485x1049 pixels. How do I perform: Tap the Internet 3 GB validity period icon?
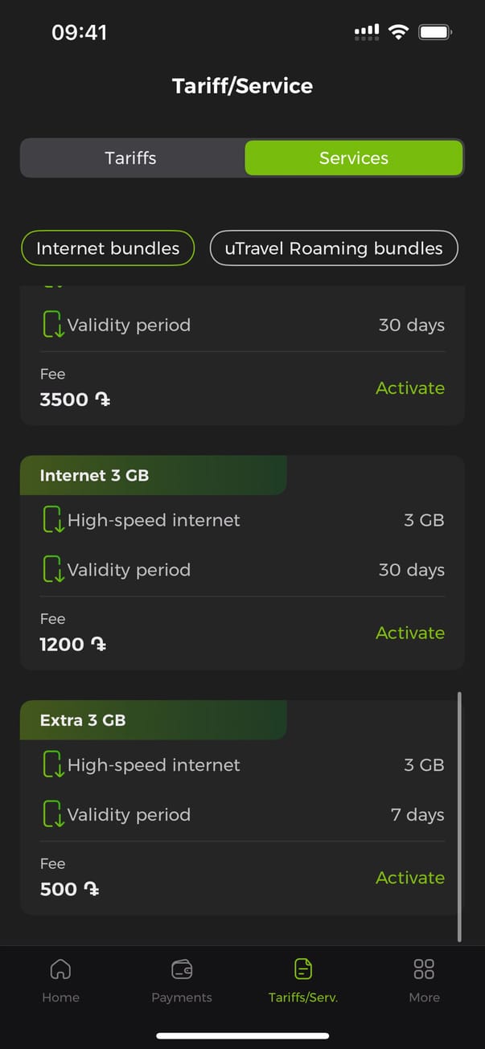[x=53, y=570]
